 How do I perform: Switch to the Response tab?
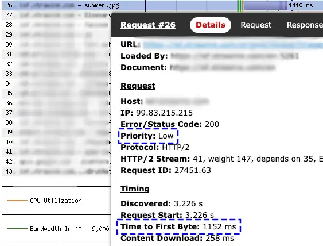pyautogui.click(x=305, y=25)
